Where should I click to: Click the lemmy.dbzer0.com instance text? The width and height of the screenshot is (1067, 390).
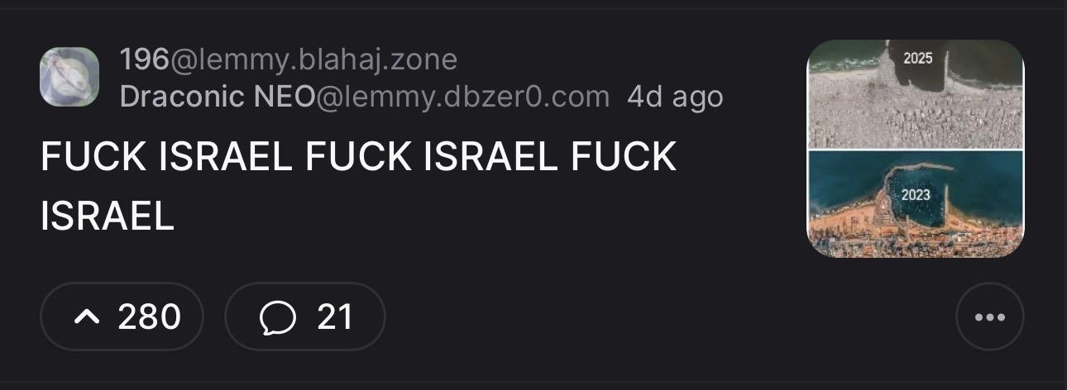pyautogui.click(x=463, y=97)
